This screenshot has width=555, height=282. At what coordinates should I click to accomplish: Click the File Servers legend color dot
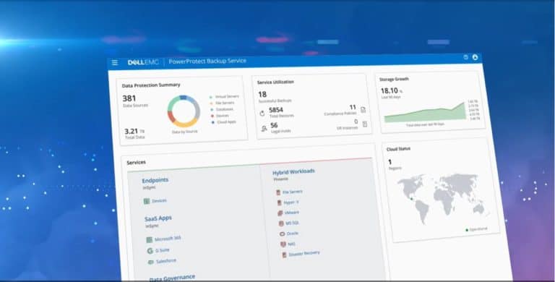(211, 103)
